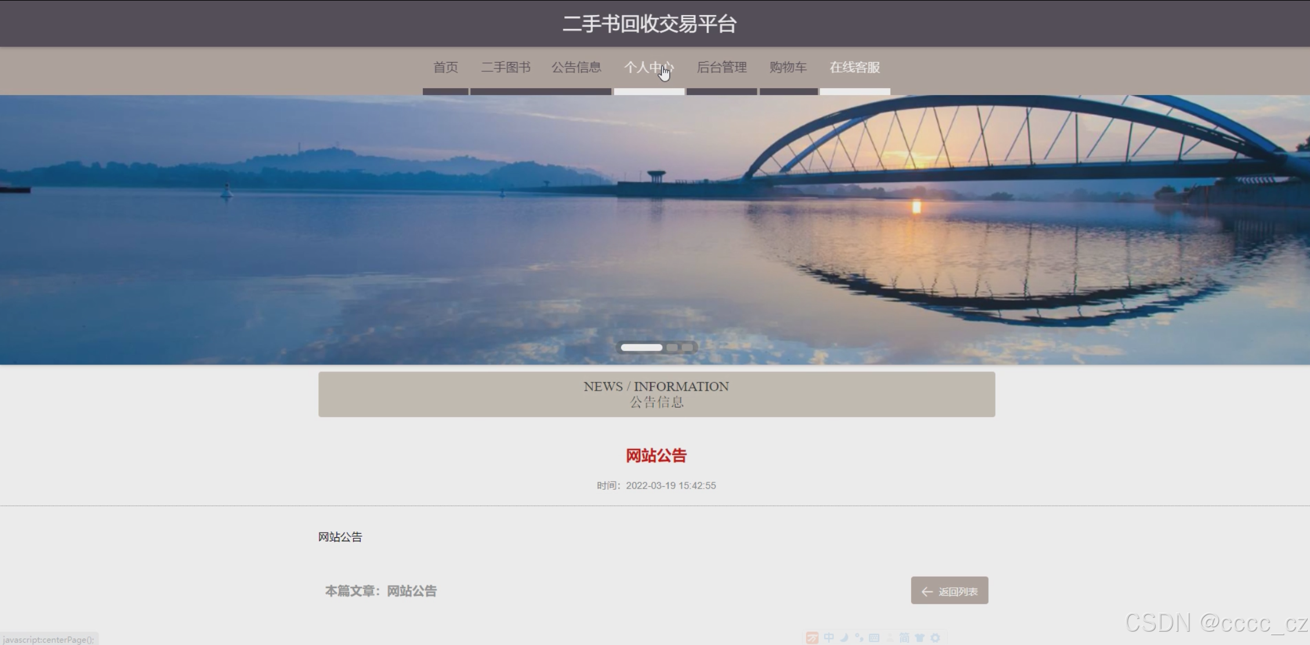Image resolution: width=1310 pixels, height=645 pixels.
Task: Switch to third carousel slide indicator
Action: pos(687,348)
